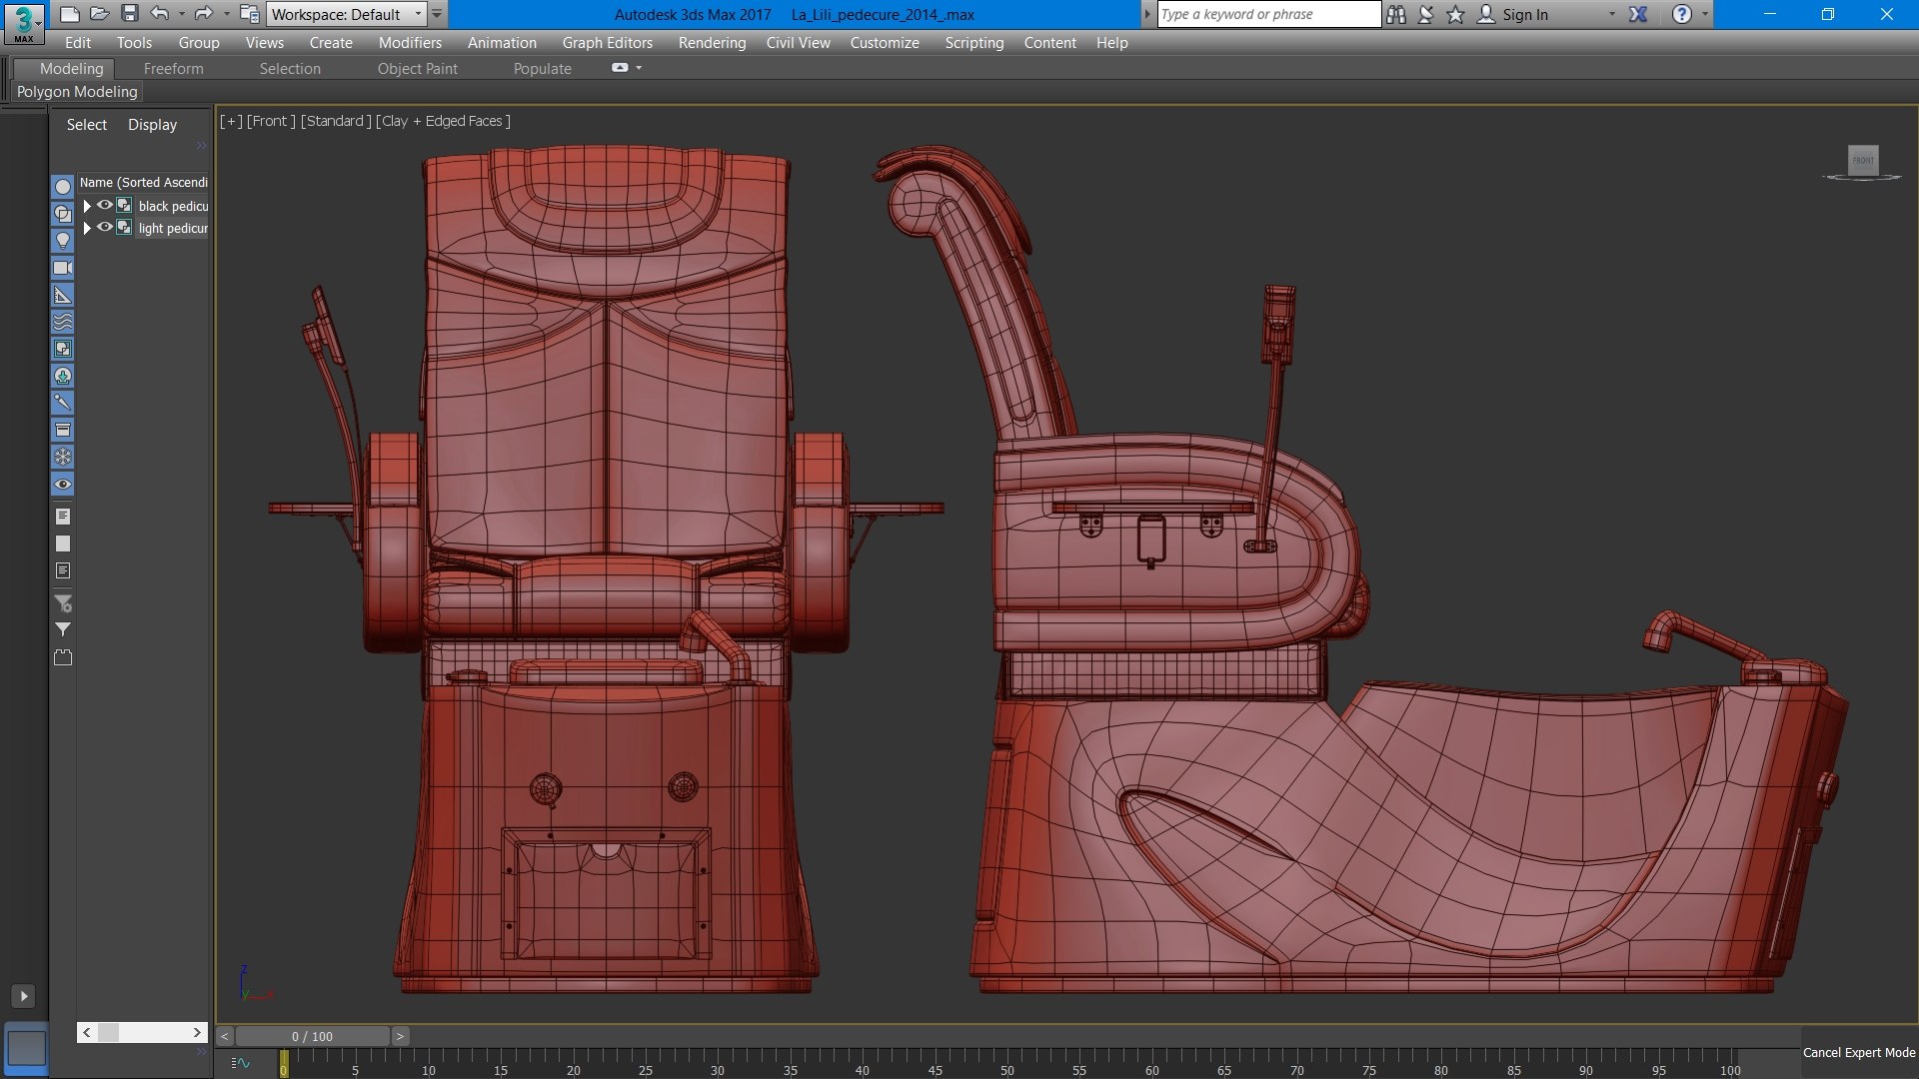
Task: Click in the keyword search input field
Action: pos(1268,14)
